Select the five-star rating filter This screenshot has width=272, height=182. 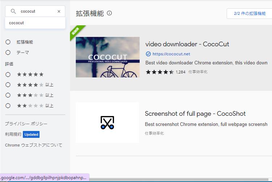[8, 75]
